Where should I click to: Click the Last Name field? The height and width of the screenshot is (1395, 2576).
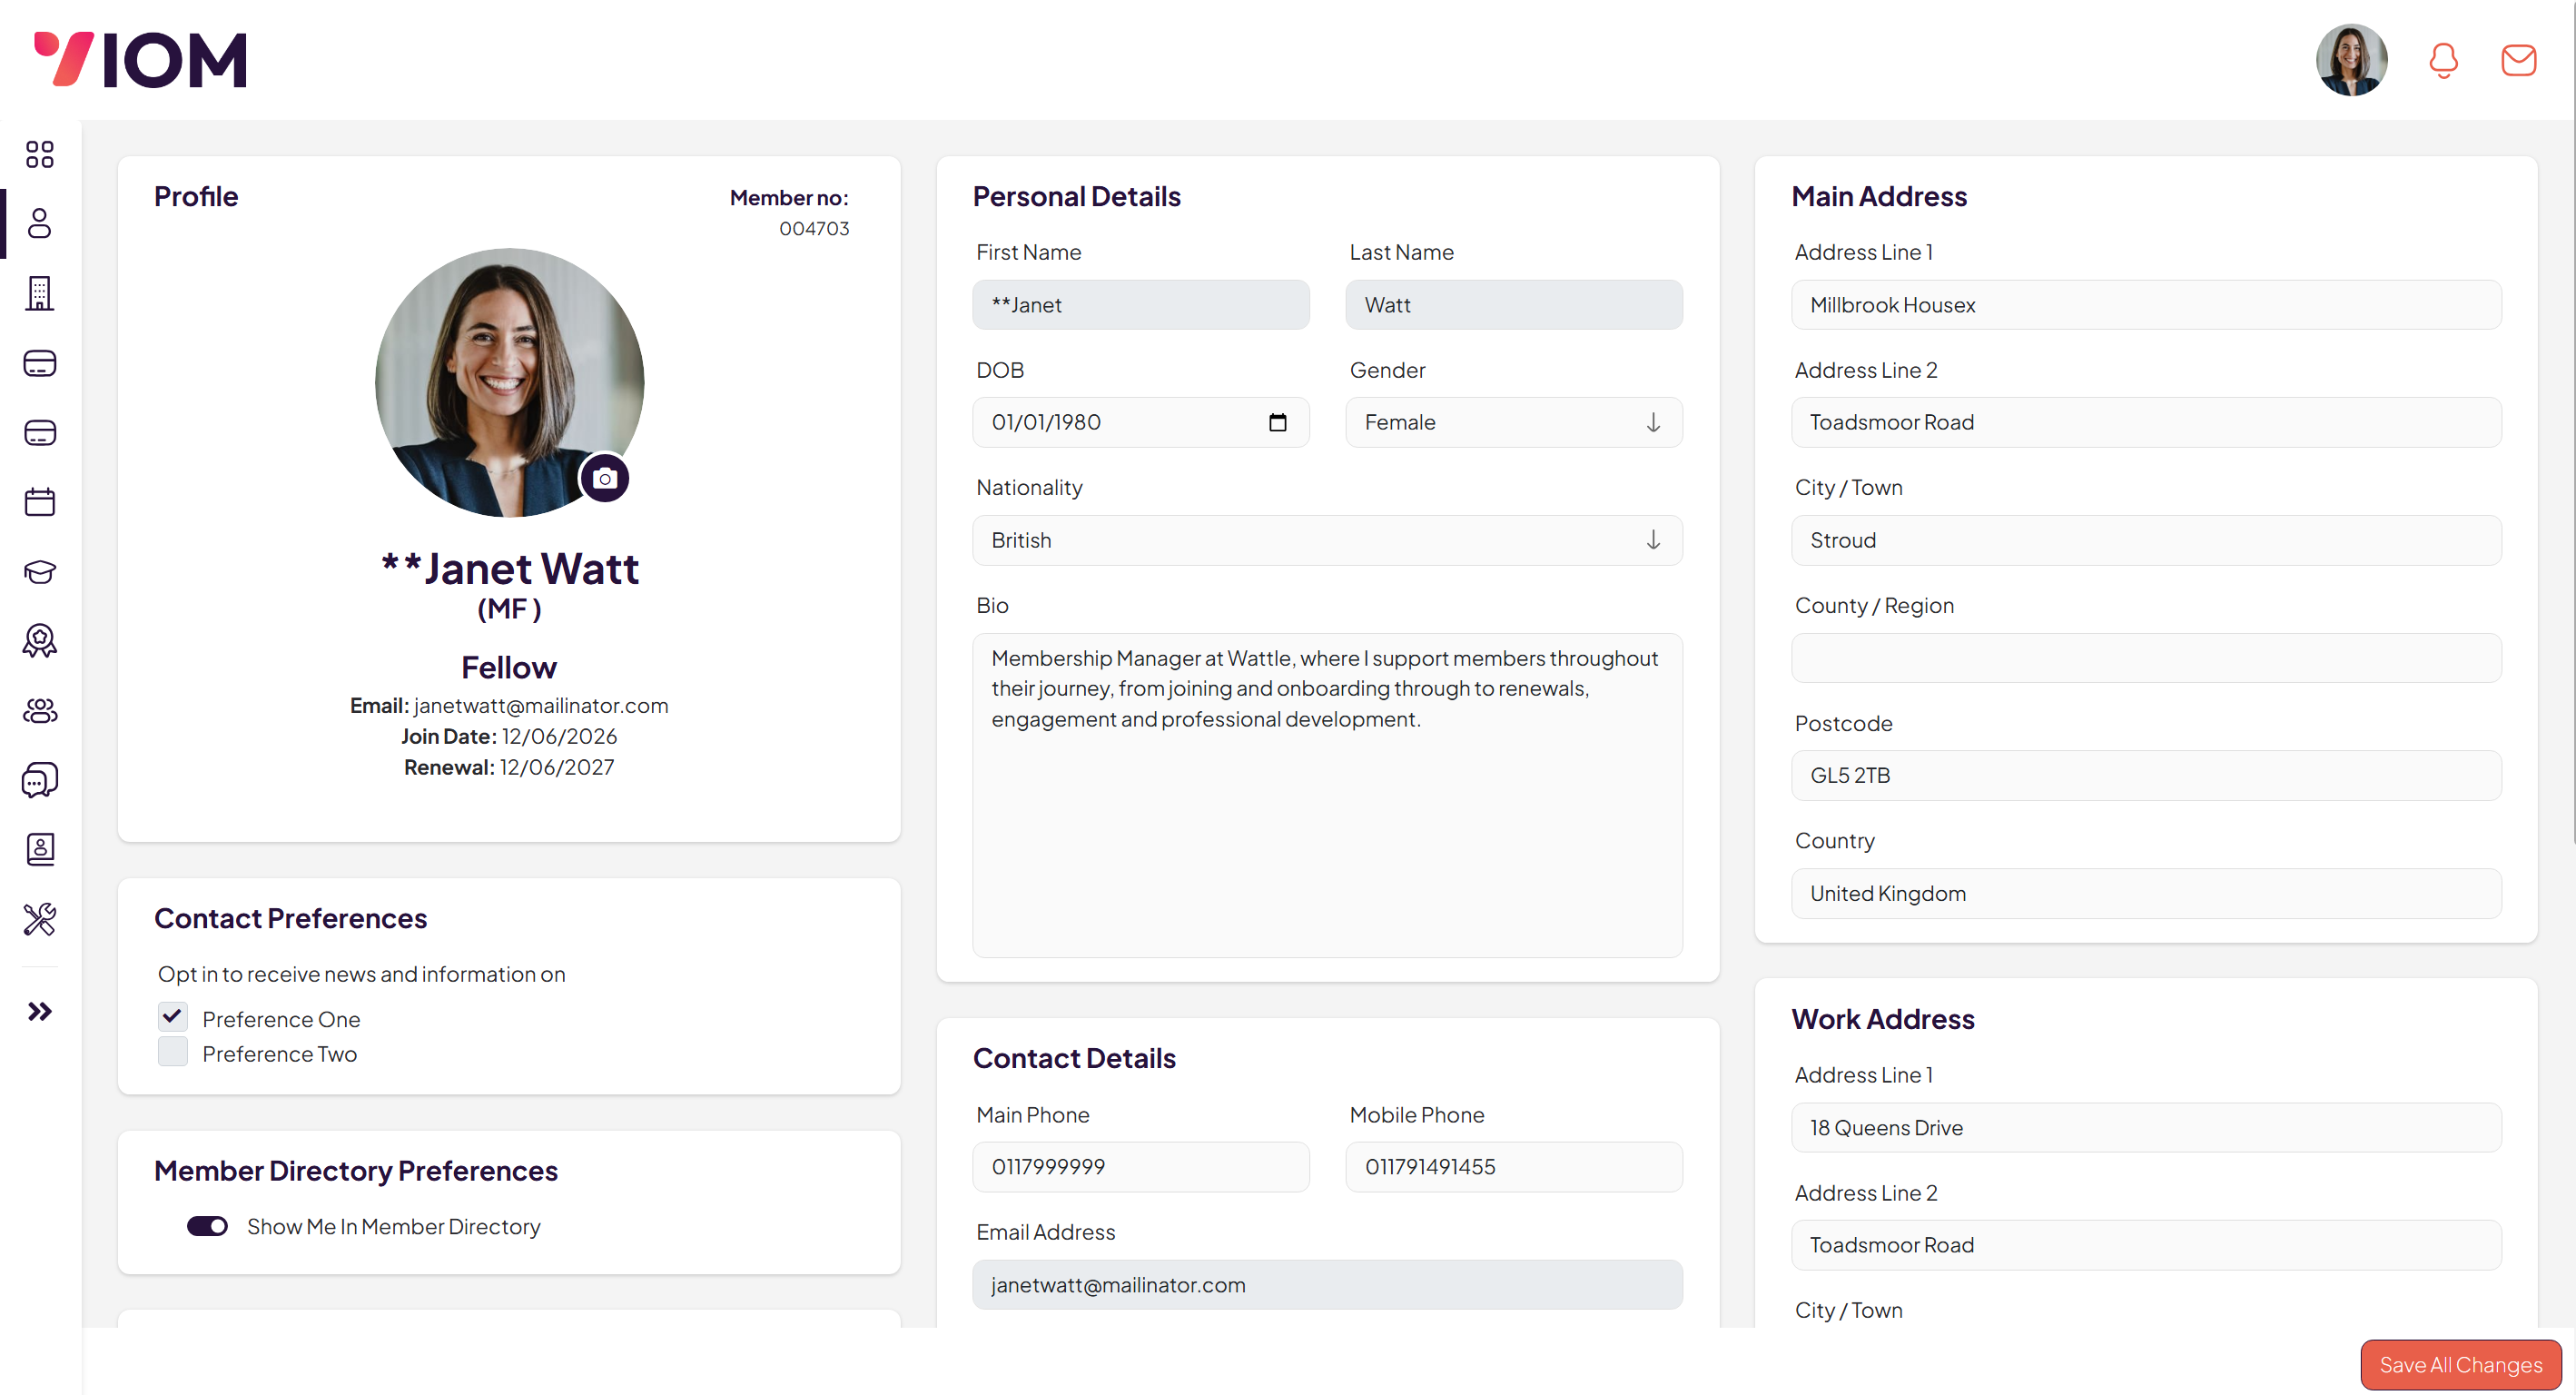pos(1513,305)
